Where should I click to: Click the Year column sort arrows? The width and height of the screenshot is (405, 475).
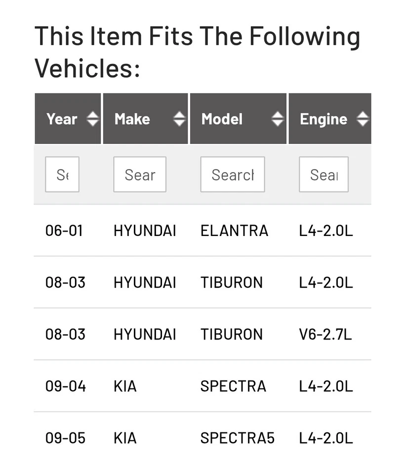point(92,119)
